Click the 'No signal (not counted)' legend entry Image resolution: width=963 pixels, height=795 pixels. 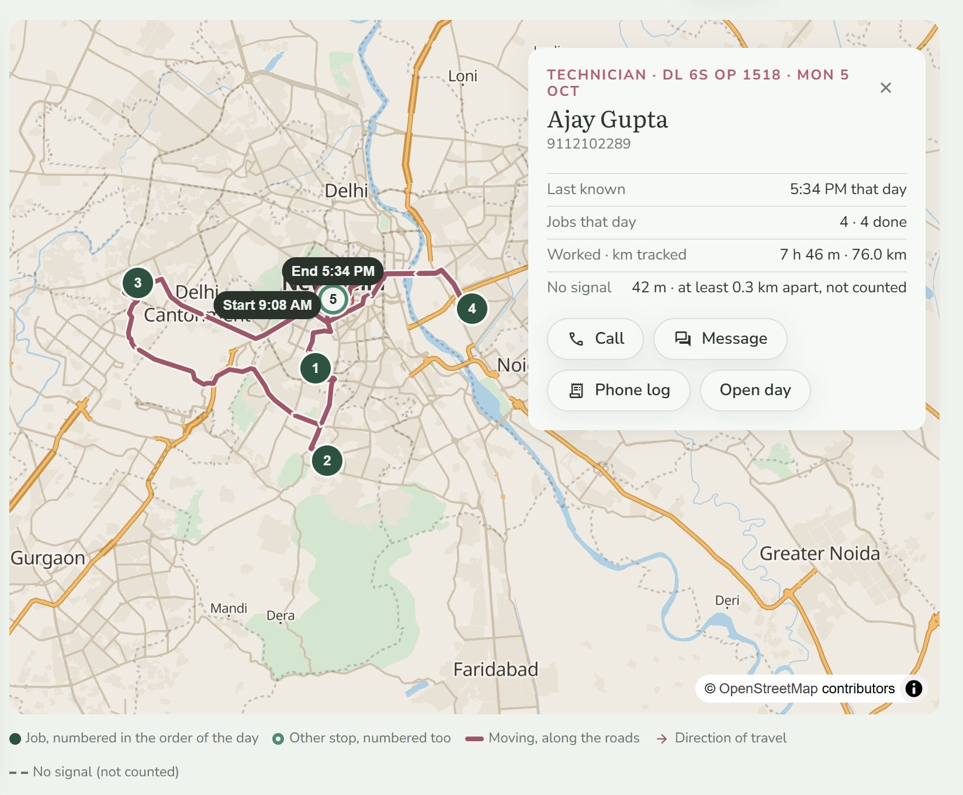pyautogui.click(x=94, y=772)
